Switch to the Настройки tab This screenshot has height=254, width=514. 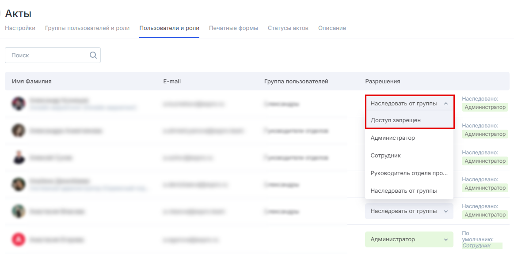[20, 28]
